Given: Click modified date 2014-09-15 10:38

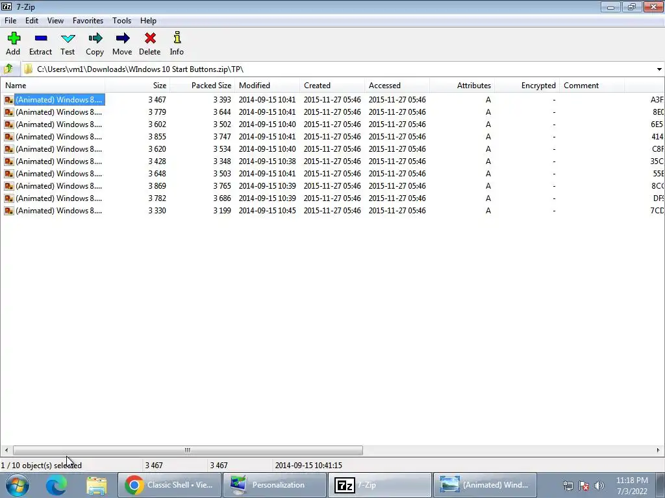Looking at the screenshot, I should pyautogui.click(x=267, y=161).
